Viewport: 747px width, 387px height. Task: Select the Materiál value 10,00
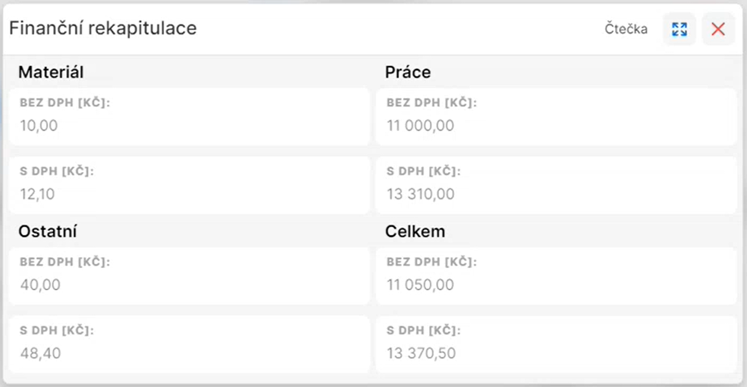39,126
